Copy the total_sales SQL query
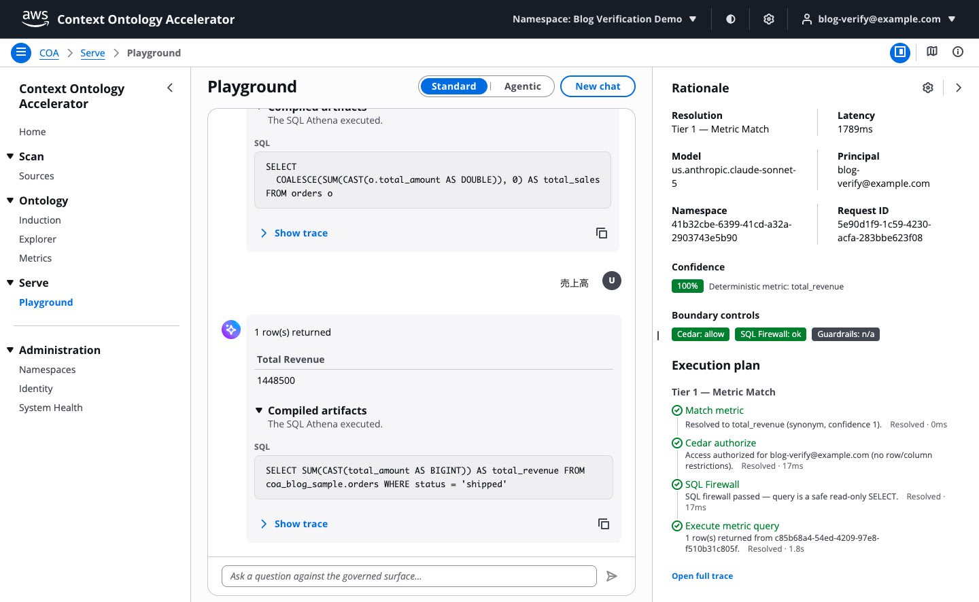Viewport: 979px width, 602px height. [x=602, y=233]
